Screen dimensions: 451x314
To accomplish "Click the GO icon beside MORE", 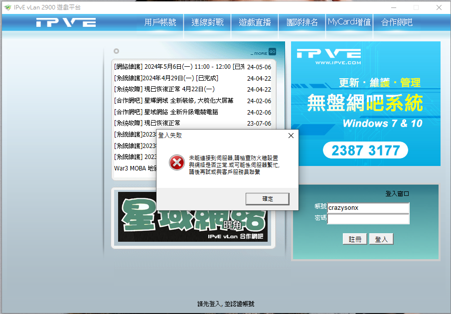I will click(x=272, y=52).
